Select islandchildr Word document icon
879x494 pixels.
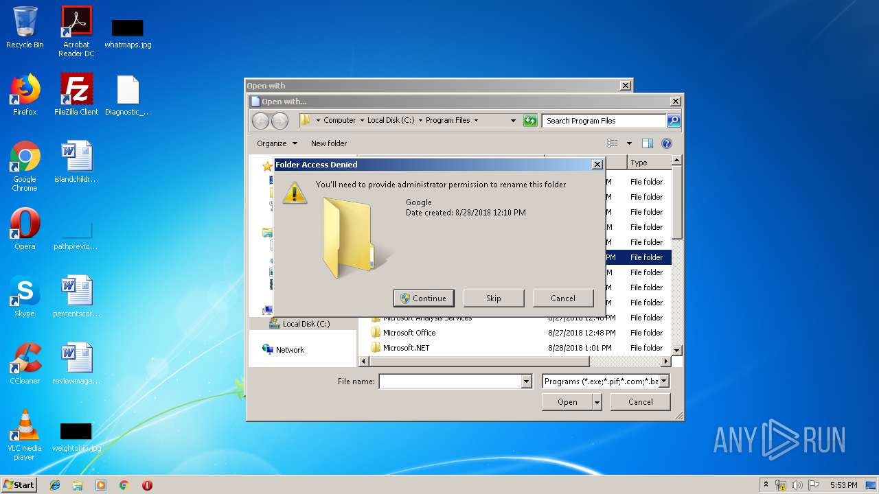(x=76, y=162)
